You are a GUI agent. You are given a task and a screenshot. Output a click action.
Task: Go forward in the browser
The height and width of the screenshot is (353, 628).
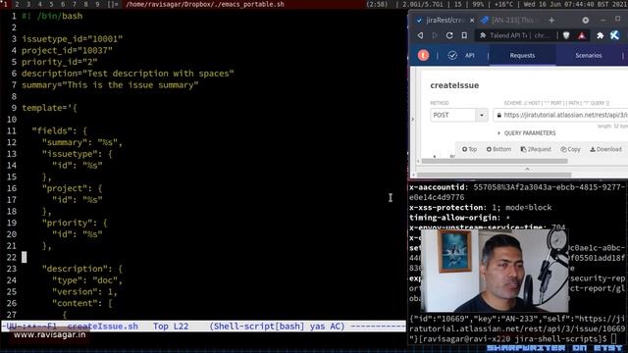[435, 35]
